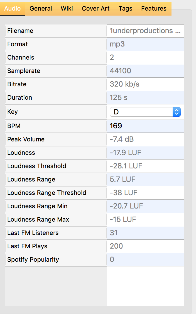Open the Features tab
This screenshot has height=314, width=196.
click(154, 8)
